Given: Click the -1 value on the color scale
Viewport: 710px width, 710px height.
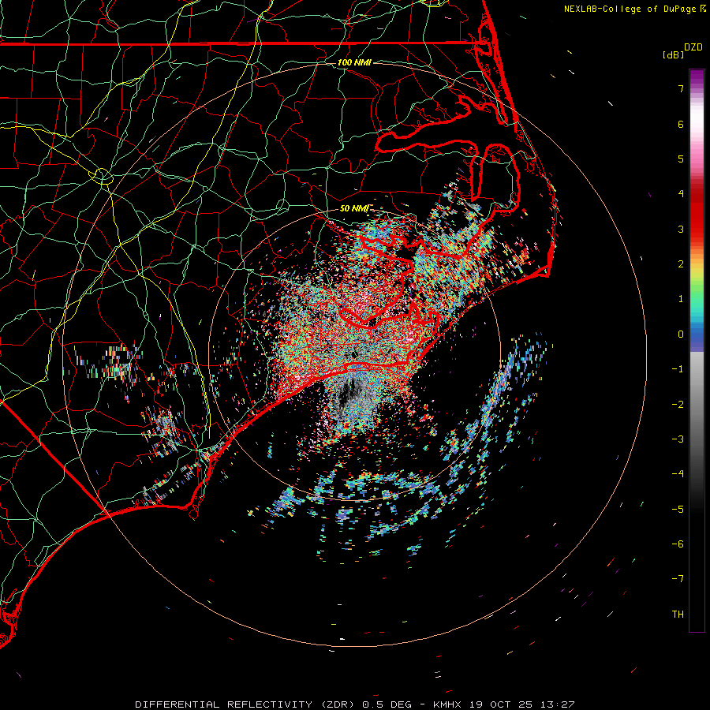Looking at the screenshot, I should coord(678,369).
